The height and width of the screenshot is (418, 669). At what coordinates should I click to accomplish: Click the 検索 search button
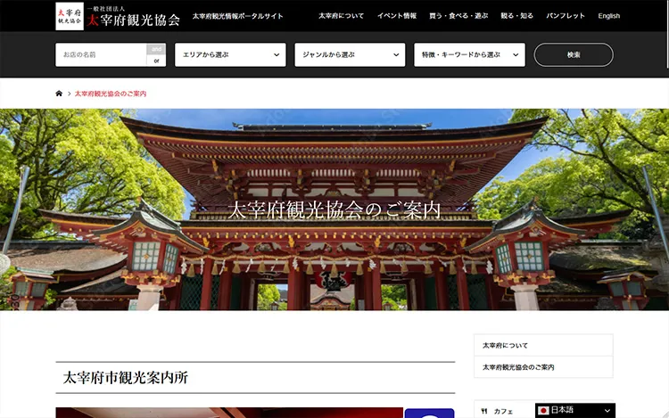click(574, 54)
